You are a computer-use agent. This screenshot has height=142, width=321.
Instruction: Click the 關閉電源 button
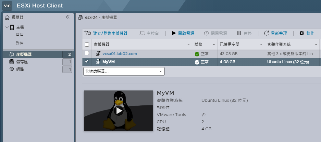216,33
